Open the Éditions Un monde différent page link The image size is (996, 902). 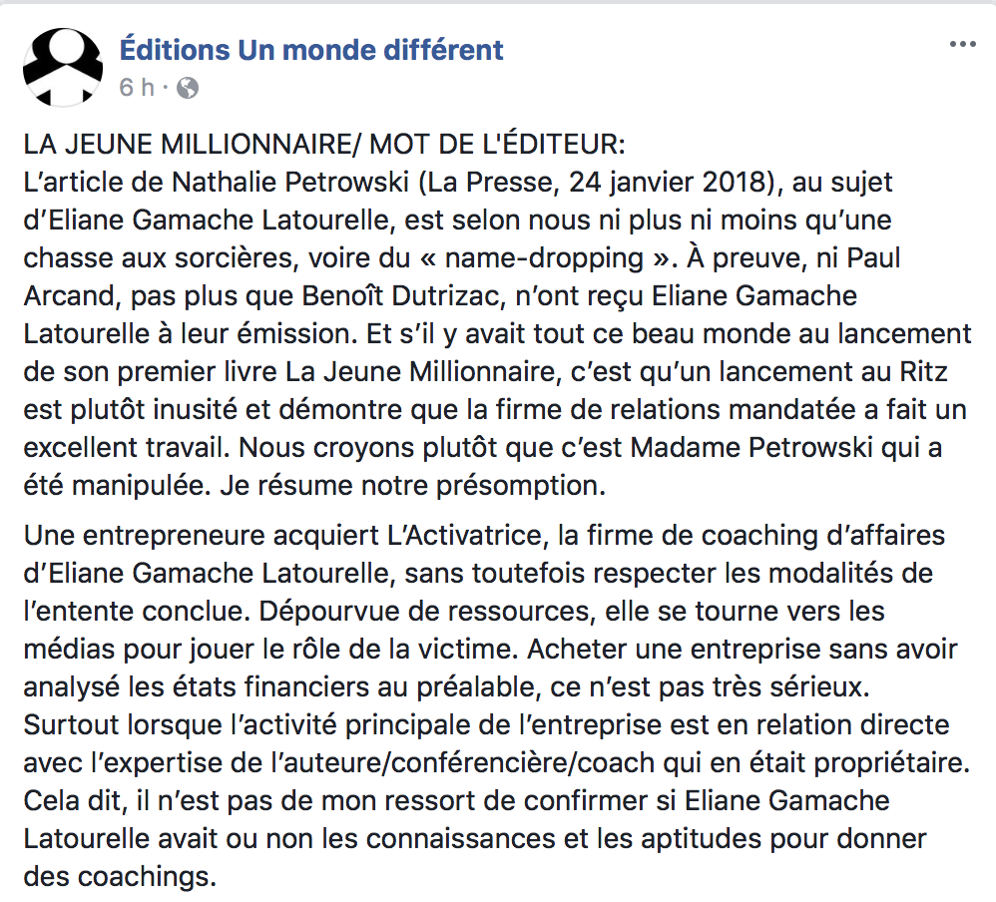click(x=311, y=50)
